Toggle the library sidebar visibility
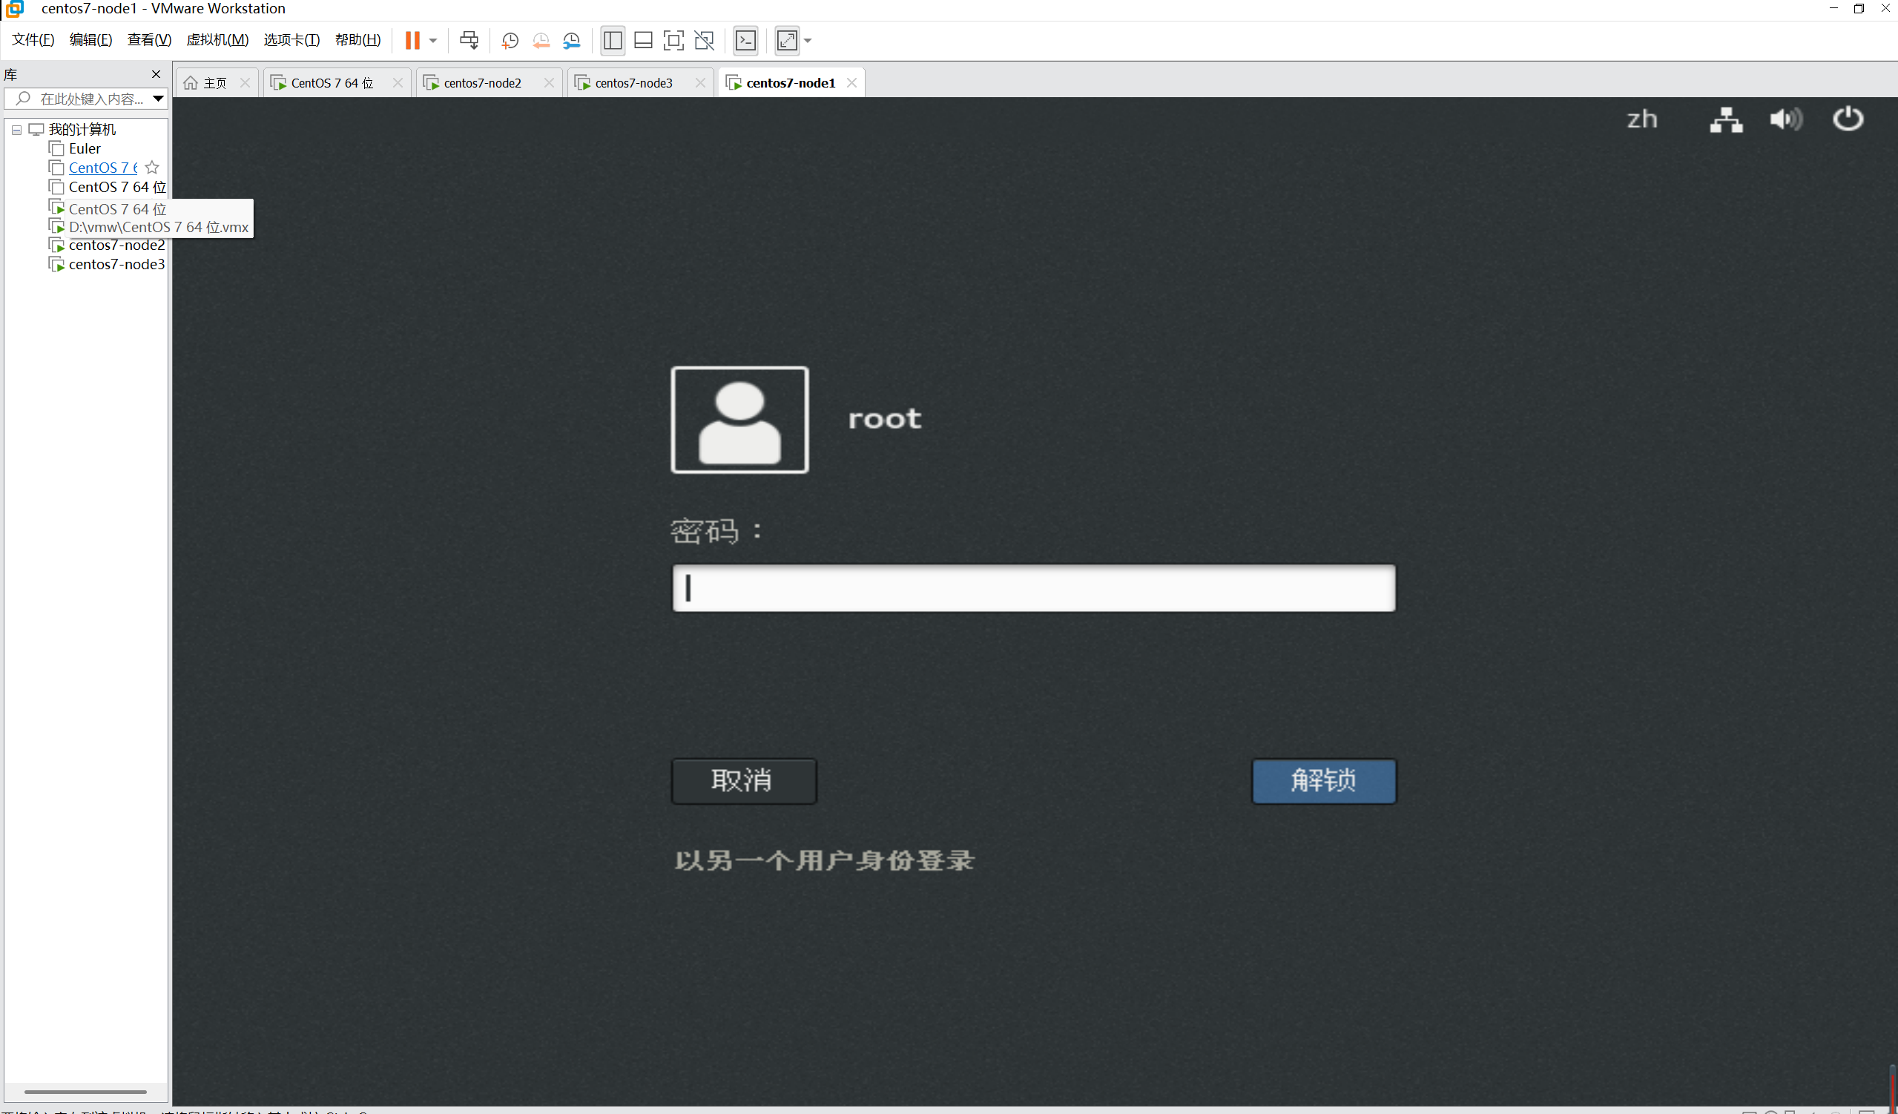Screen dimensions: 1898x1114 point(613,40)
